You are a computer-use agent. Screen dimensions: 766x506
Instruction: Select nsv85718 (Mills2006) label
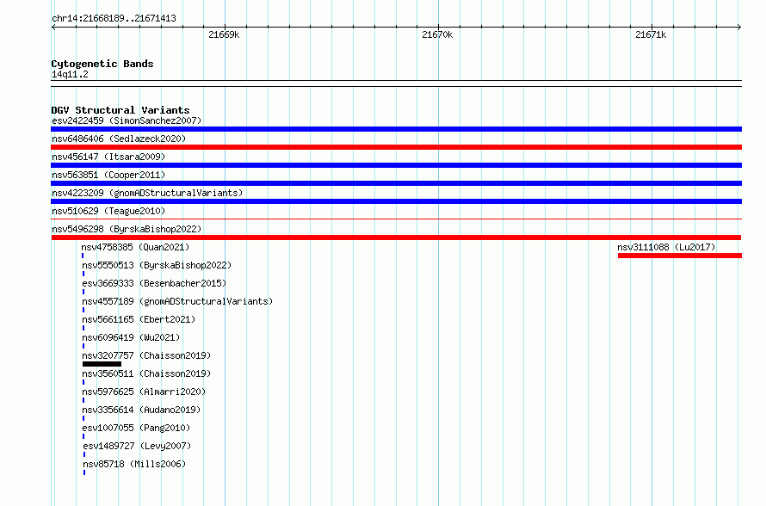134,464
